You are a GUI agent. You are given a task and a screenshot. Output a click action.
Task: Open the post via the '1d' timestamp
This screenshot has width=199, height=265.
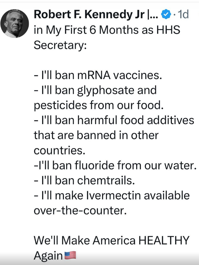[x=182, y=14]
